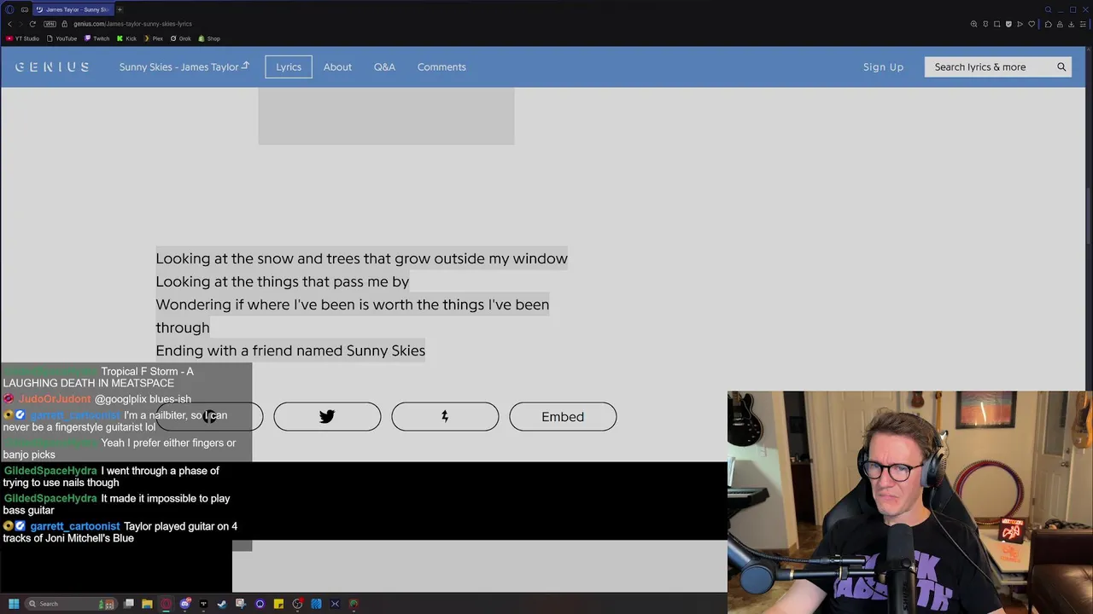
Task: Click the Opera menu icon
Action: coord(10,9)
